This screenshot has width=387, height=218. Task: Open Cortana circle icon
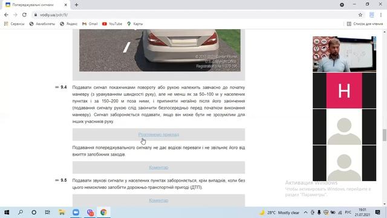click(34, 213)
